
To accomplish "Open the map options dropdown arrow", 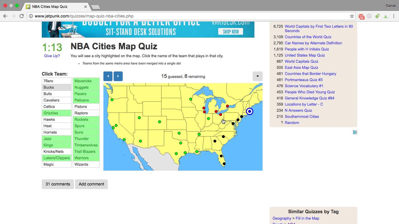I will pos(257,76).
